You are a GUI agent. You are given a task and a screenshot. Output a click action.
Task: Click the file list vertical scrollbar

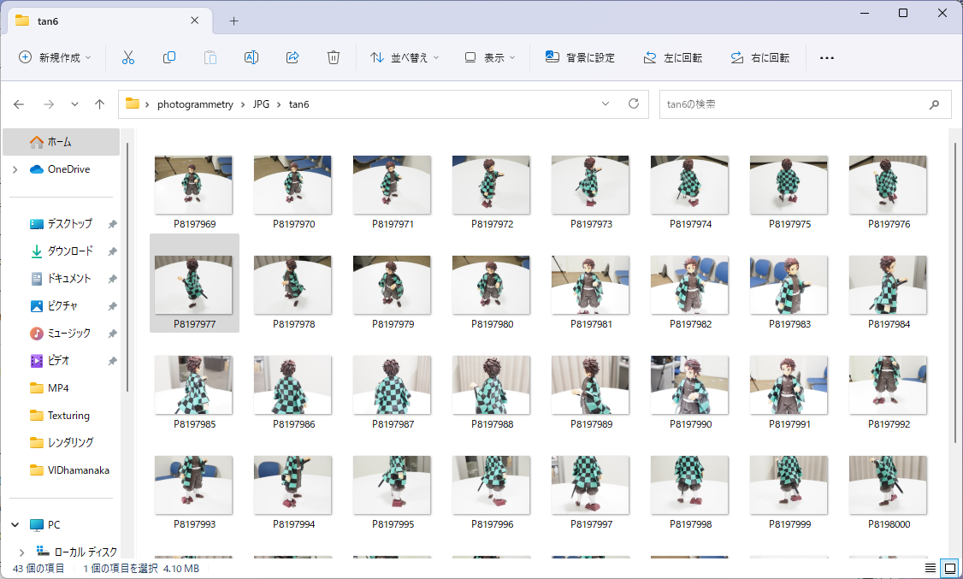point(955,292)
